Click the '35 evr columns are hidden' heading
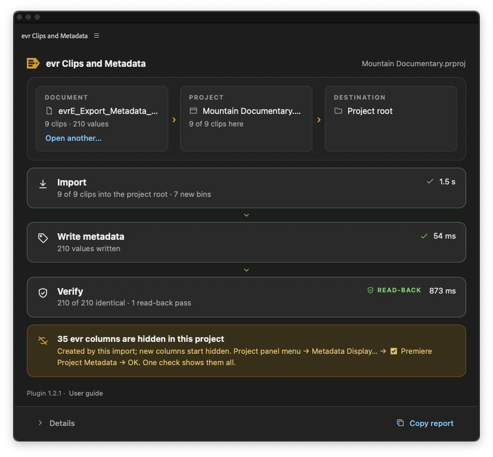 pyautogui.click(x=141, y=339)
